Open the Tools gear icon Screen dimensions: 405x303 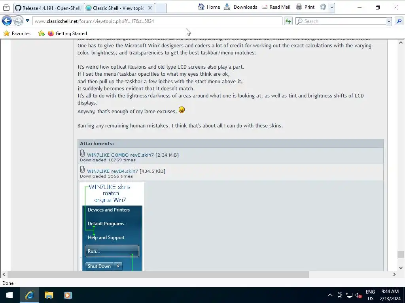click(x=323, y=7)
